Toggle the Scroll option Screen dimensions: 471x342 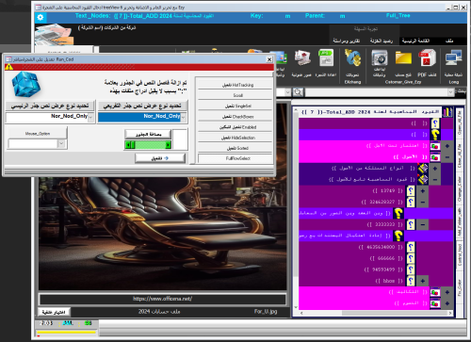pyautogui.click(x=235, y=95)
